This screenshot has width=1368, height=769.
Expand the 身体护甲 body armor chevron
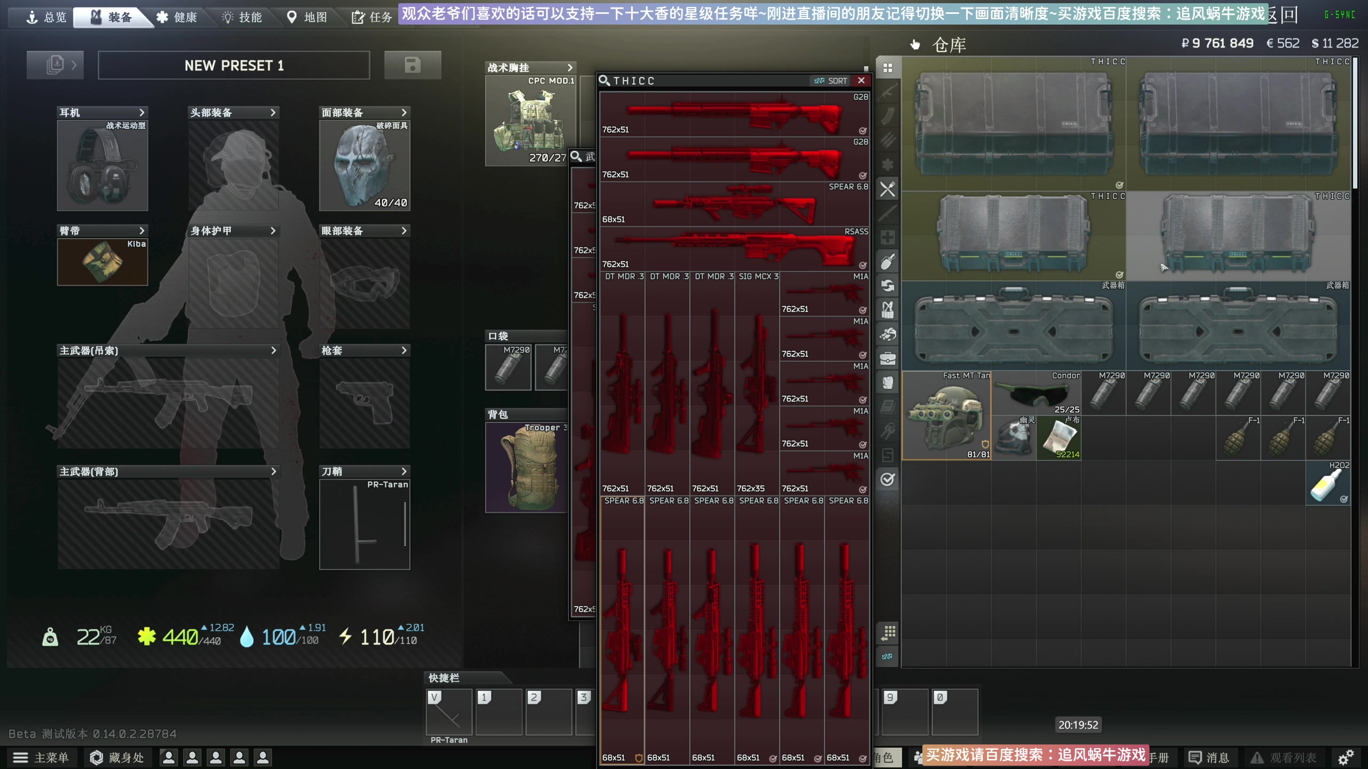coord(273,231)
